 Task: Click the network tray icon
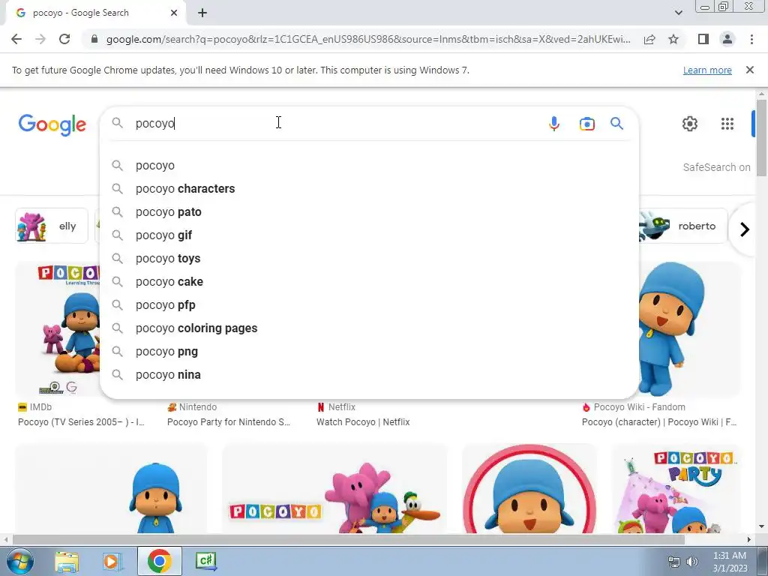[674, 562]
